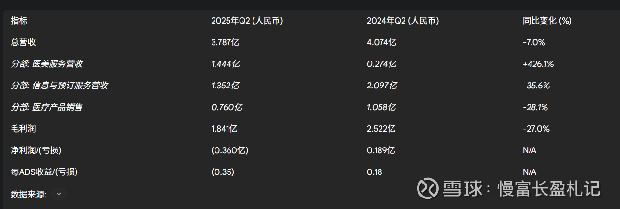Click the 分部: 医美服务营收 row label
Screen dimensions: 620x209
coord(50,64)
